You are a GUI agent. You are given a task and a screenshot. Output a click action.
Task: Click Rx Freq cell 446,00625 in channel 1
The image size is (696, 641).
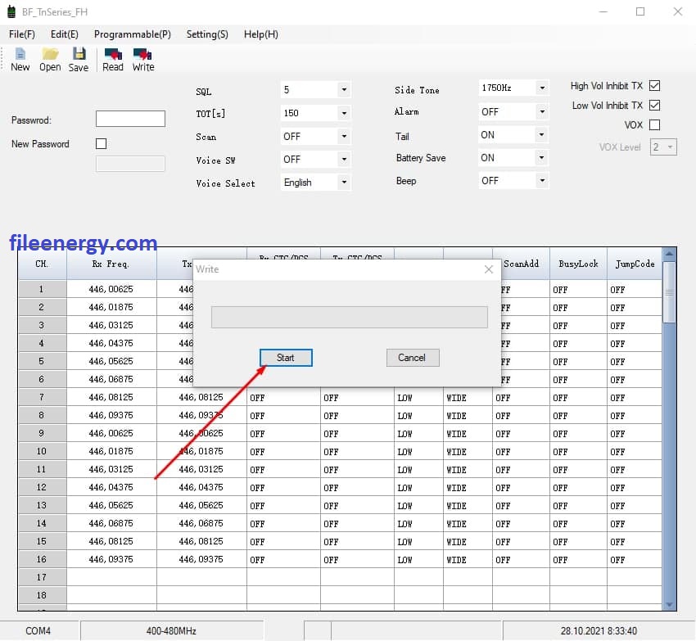(111, 290)
